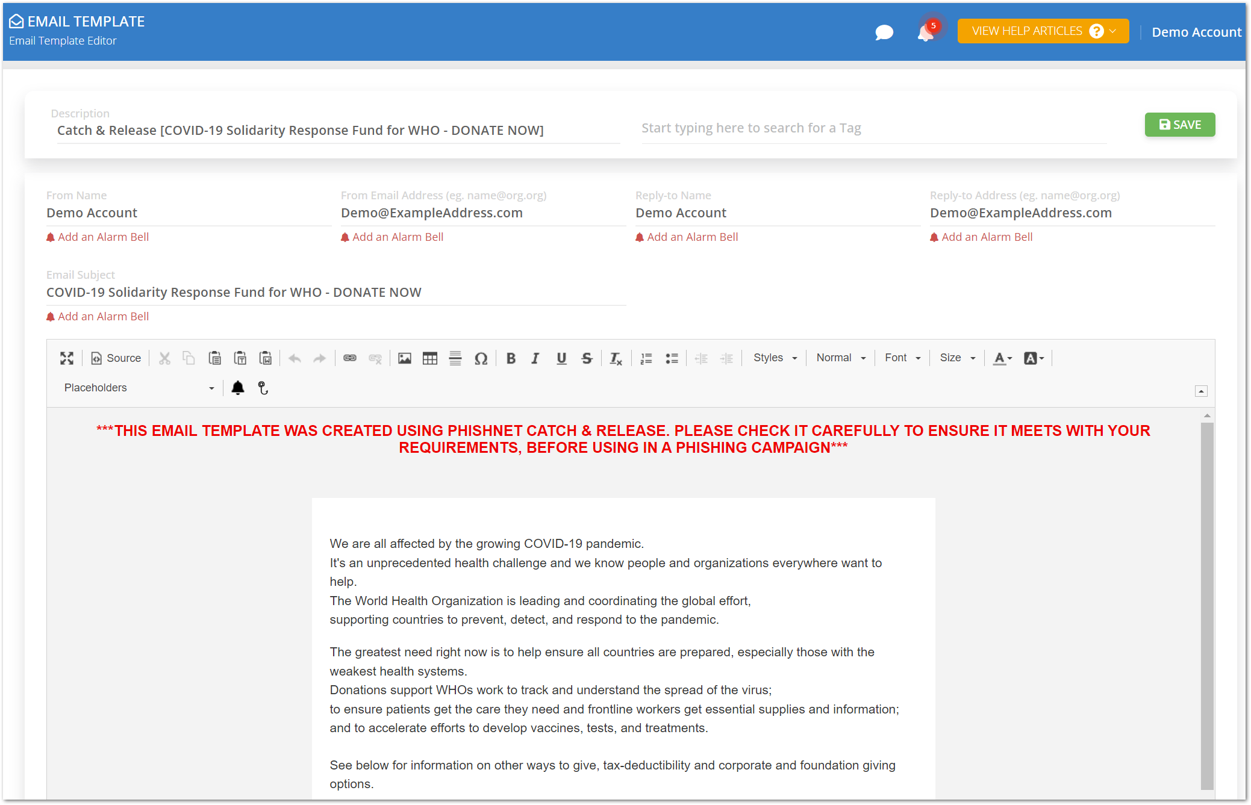Image resolution: width=1251 pixels, height=805 pixels.
Task: Insert an image into template
Action: tap(405, 358)
